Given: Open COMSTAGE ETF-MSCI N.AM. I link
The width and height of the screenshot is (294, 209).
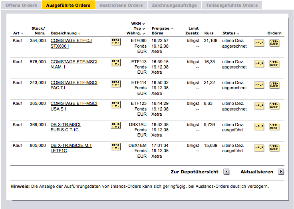Looking at the screenshot, I should click(x=74, y=64).
